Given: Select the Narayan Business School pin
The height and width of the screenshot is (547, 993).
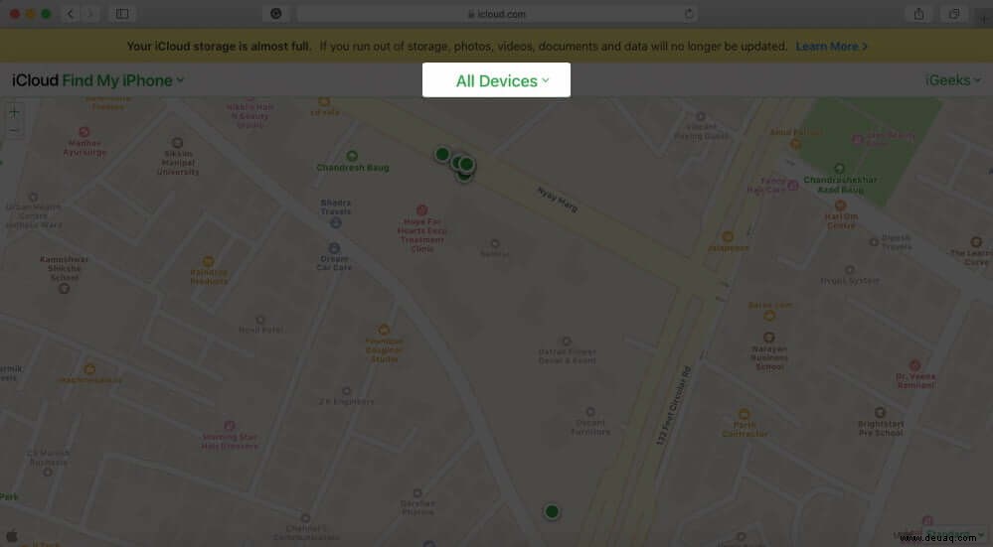Looking at the screenshot, I should (768, 338).
